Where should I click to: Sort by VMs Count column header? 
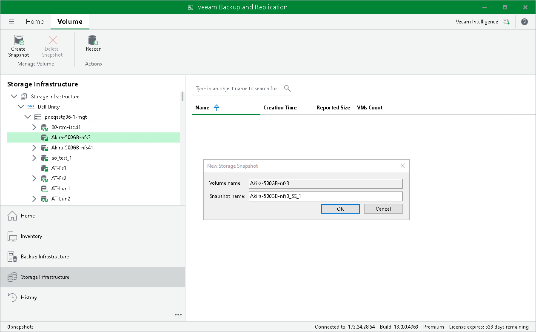370,108
